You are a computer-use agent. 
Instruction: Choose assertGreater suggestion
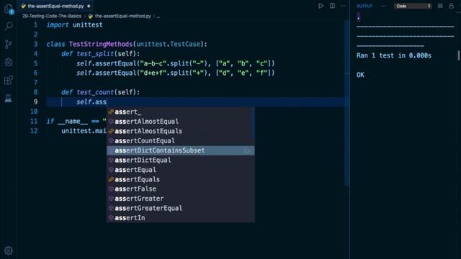point(181,199)
